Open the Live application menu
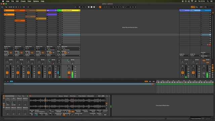215x121 pixels. 7,1
